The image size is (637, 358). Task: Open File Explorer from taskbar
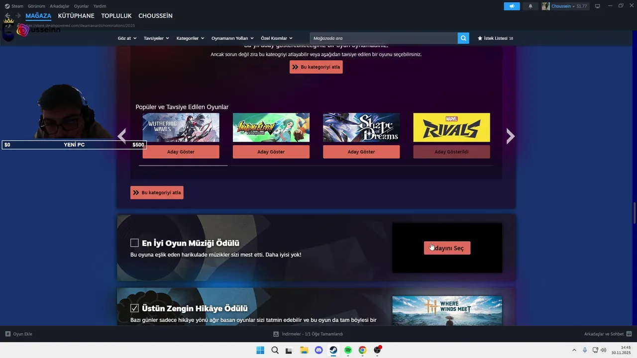(x=304, y=350)
